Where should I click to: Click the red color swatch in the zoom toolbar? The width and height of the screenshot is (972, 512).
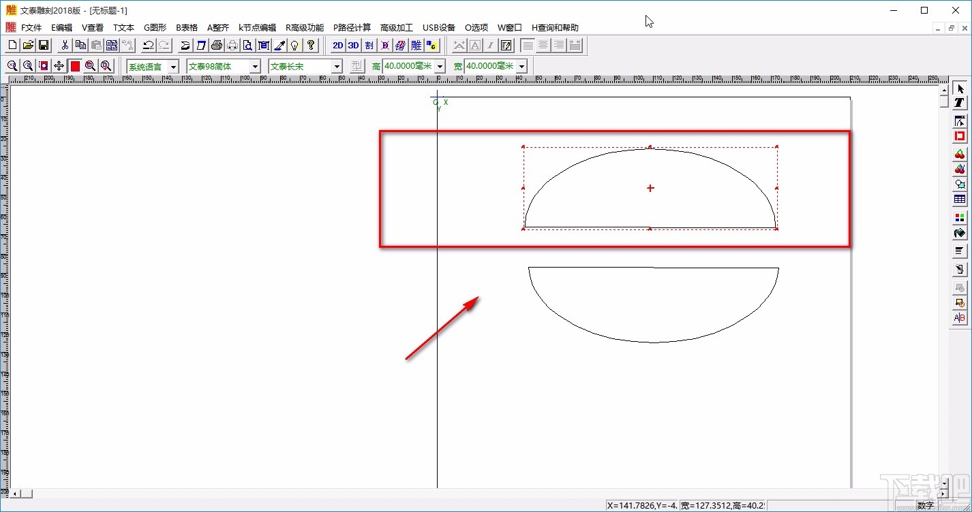click(75, 66)
